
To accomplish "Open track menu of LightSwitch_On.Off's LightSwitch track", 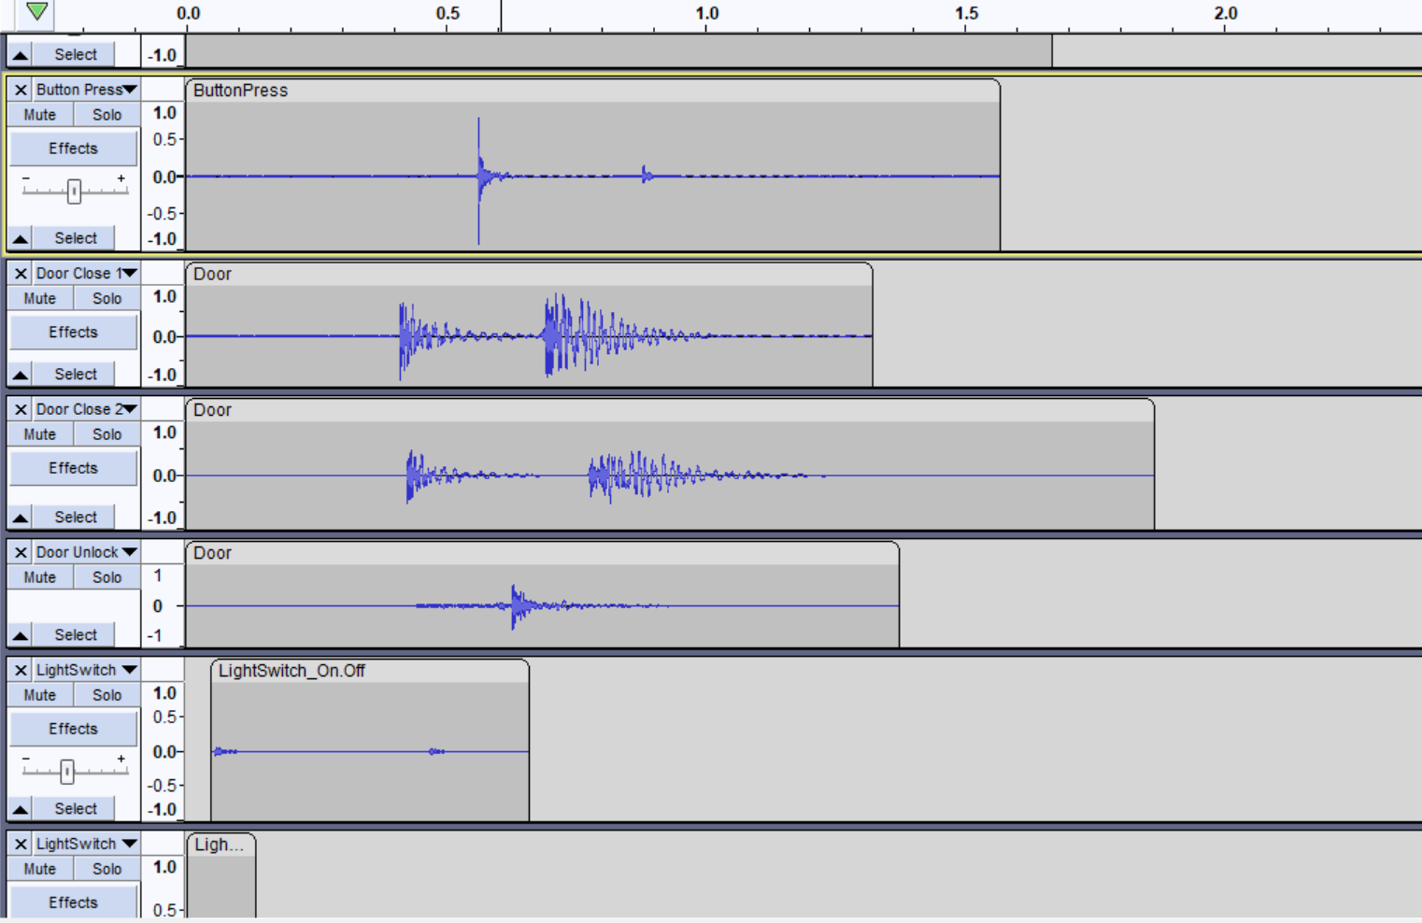I will click(86, 670).
